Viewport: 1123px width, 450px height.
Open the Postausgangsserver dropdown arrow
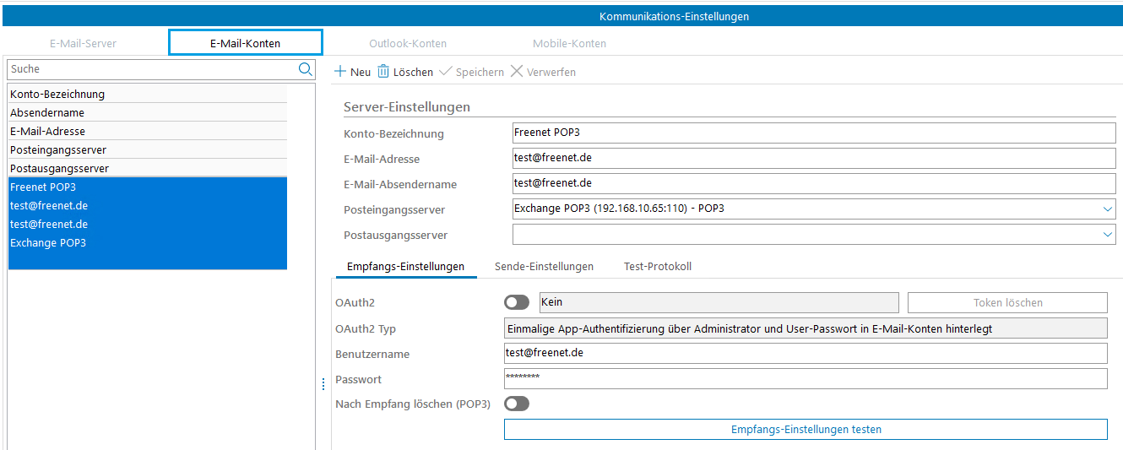(1108, 235)
